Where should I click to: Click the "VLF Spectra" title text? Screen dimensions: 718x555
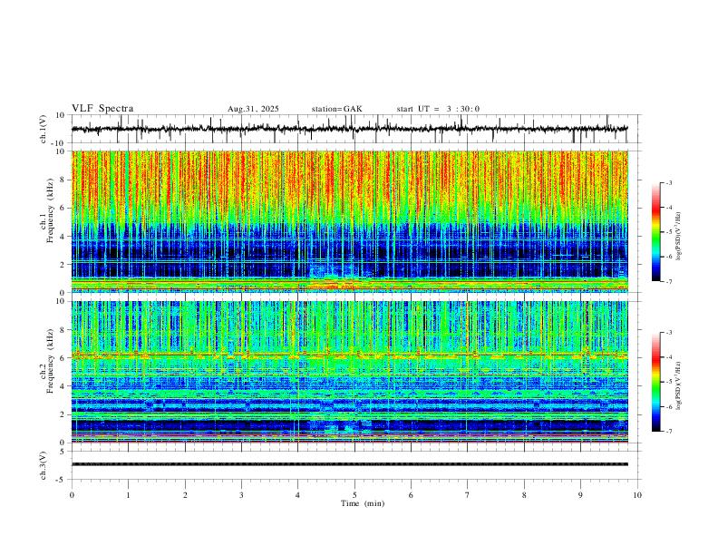(102, 109)
